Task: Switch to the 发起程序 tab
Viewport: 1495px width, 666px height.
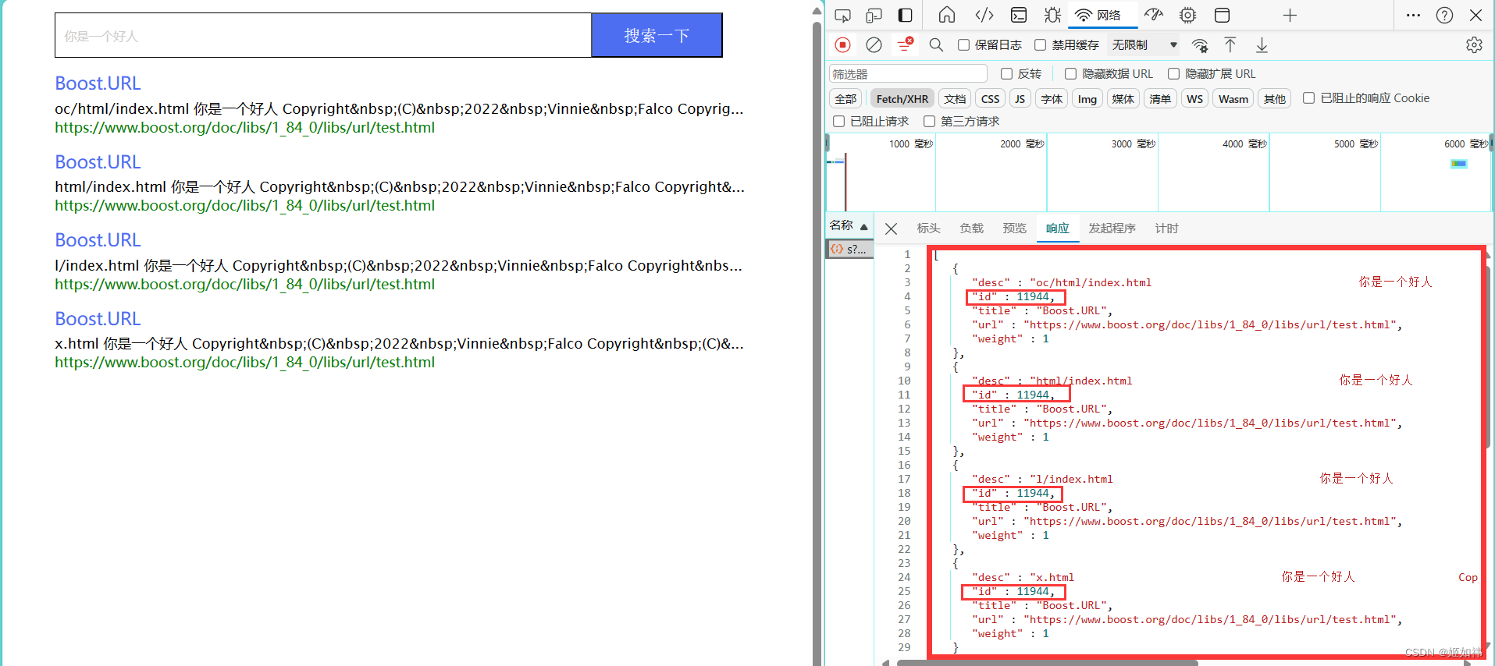Action: 1112,228
